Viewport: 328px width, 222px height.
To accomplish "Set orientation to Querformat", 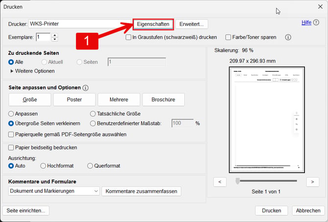I will coord(90,166).
